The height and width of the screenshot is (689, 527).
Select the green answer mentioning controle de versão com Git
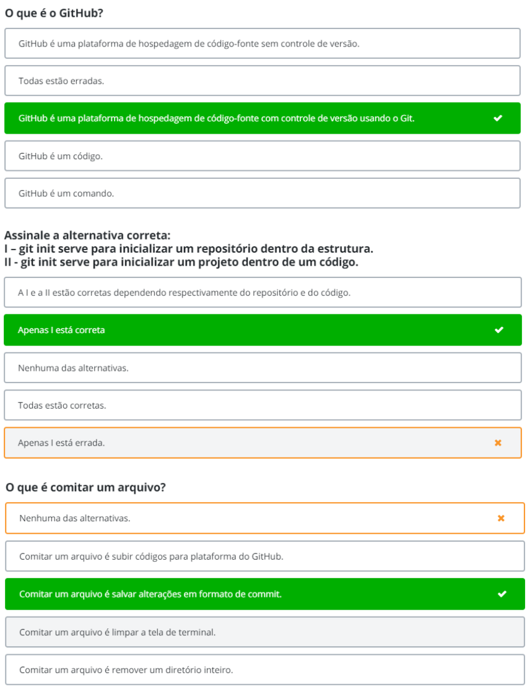click(x=248, y=118)
